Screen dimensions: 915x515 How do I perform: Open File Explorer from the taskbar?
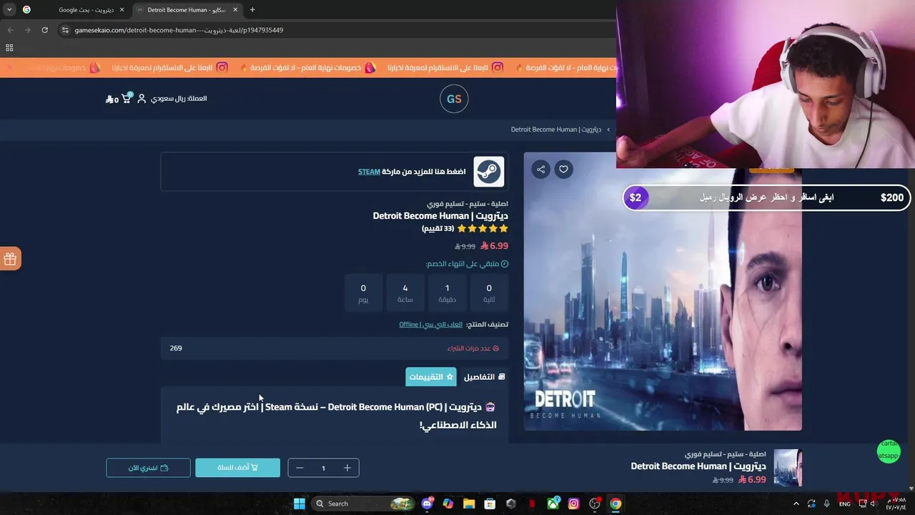469,504
